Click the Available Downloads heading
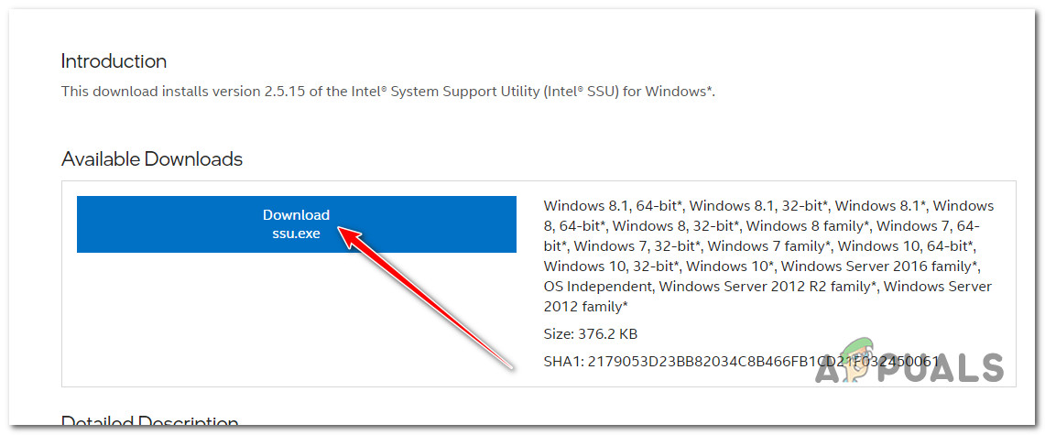 [152, 159]
